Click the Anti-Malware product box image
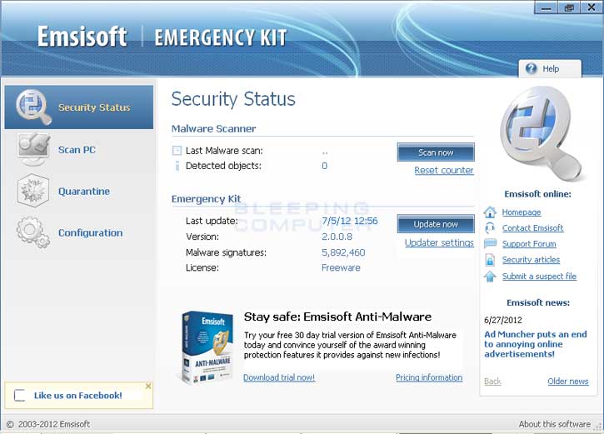 207,346
